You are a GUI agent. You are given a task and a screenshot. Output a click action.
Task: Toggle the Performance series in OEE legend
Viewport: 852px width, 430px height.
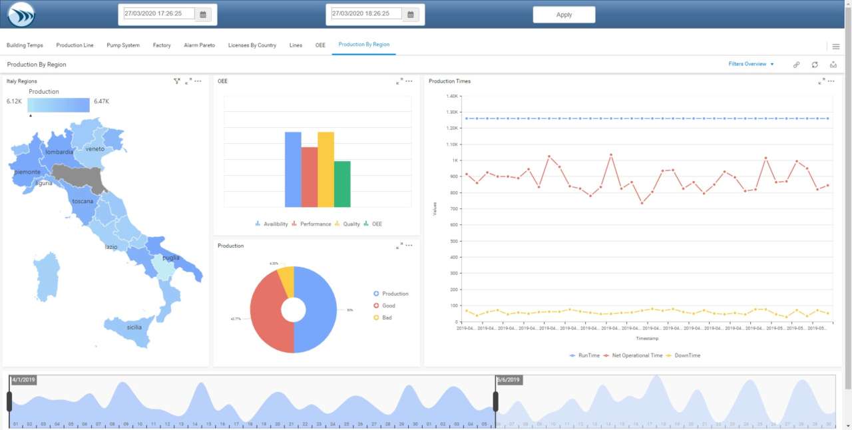312,224
